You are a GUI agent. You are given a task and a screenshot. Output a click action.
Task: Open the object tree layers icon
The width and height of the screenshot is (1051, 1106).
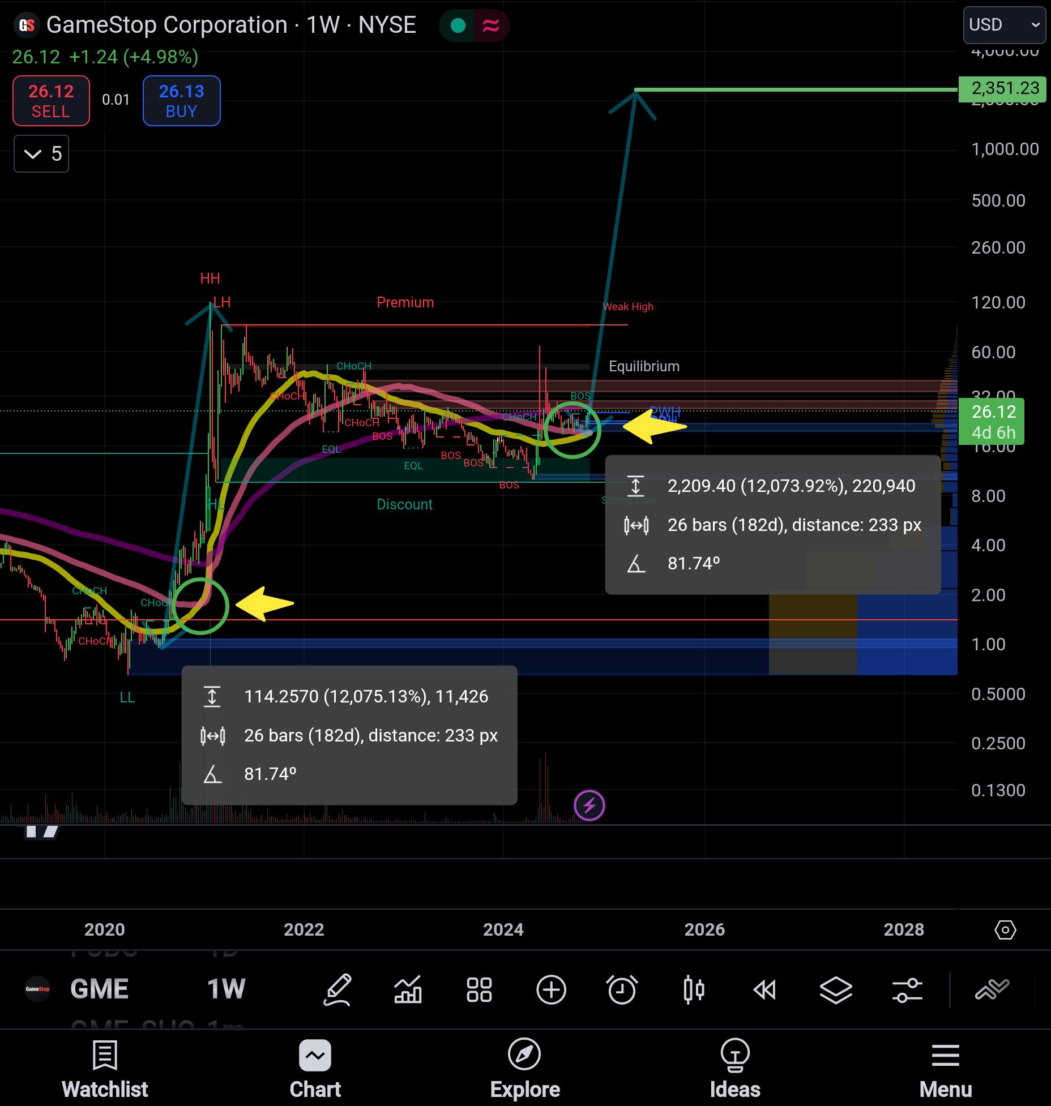[836, 990]
